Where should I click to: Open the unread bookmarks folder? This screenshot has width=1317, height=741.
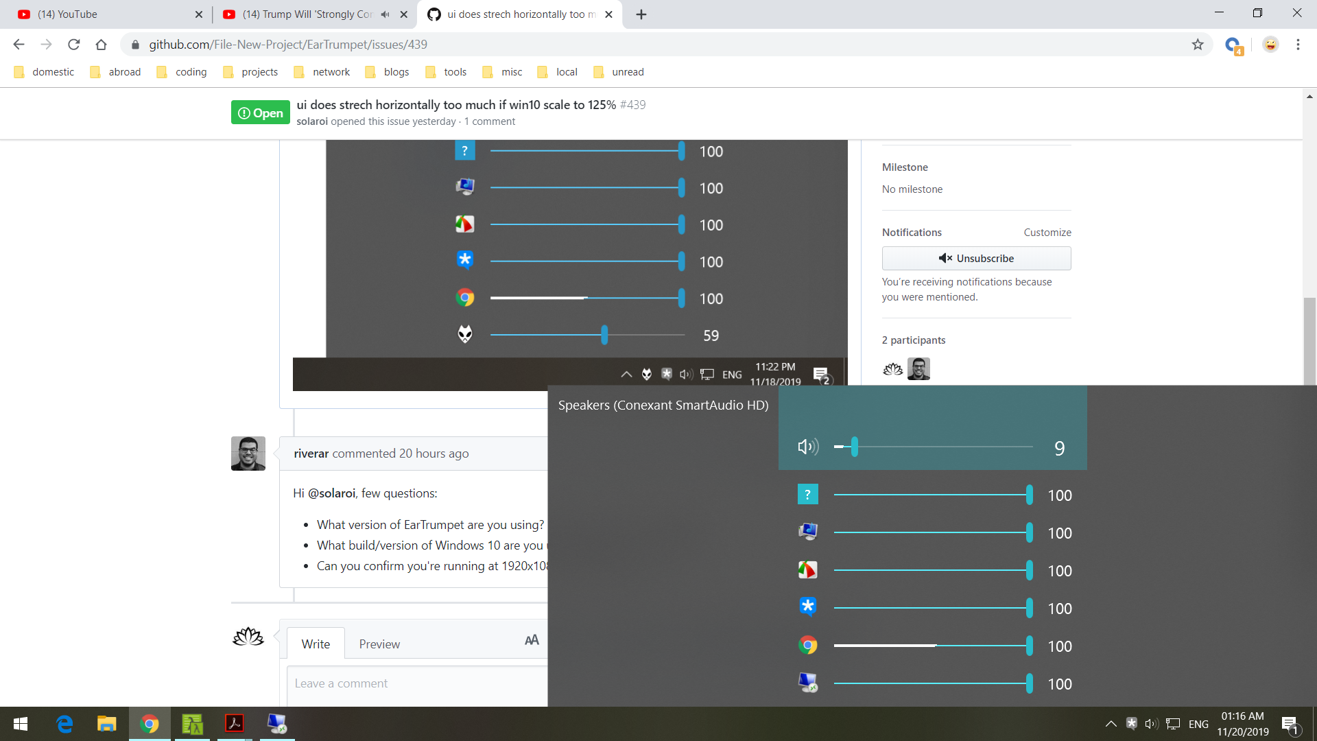point(628,71)
